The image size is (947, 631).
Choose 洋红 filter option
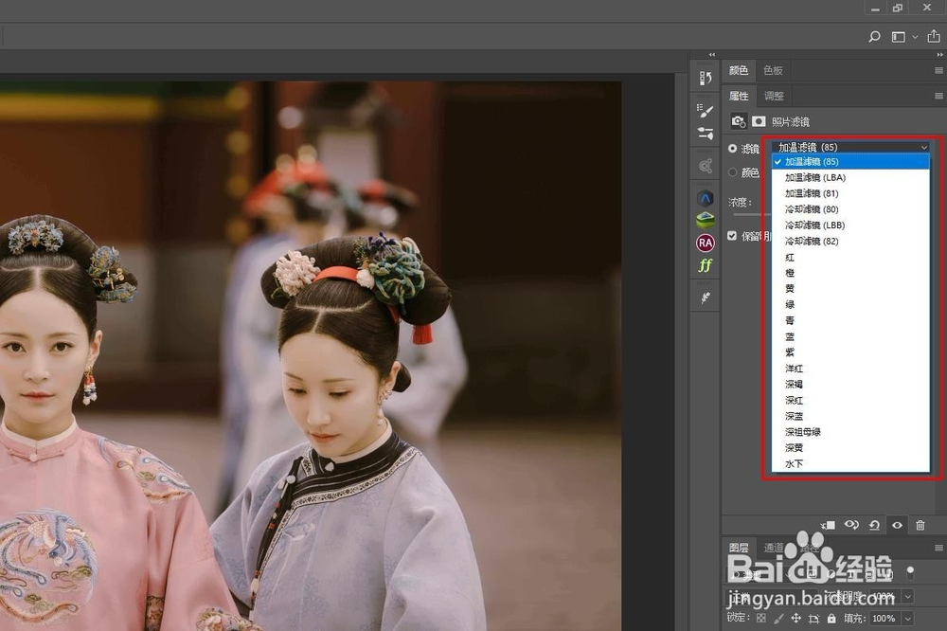(x=850, y=368)
